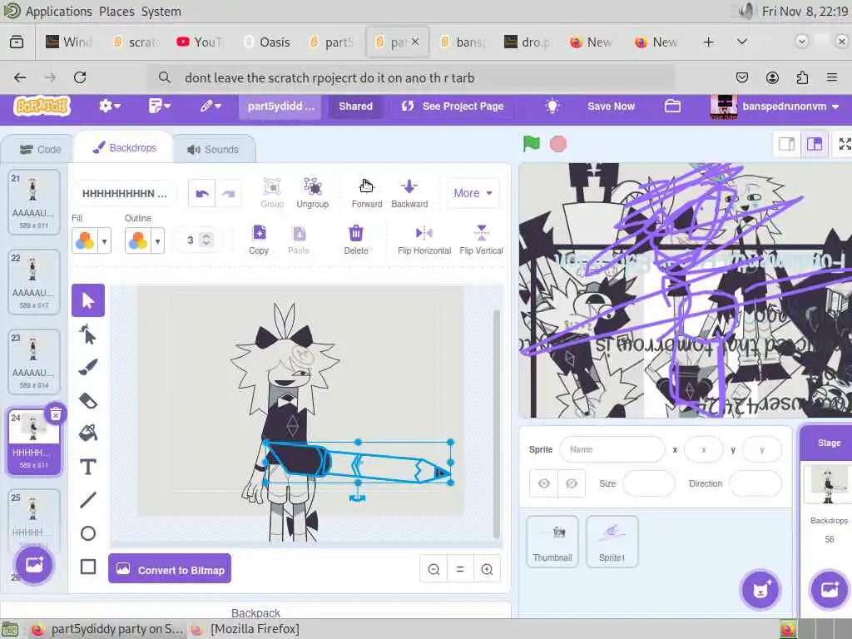
Task: Click the Fill color swatch
Action: click(85, 240)
